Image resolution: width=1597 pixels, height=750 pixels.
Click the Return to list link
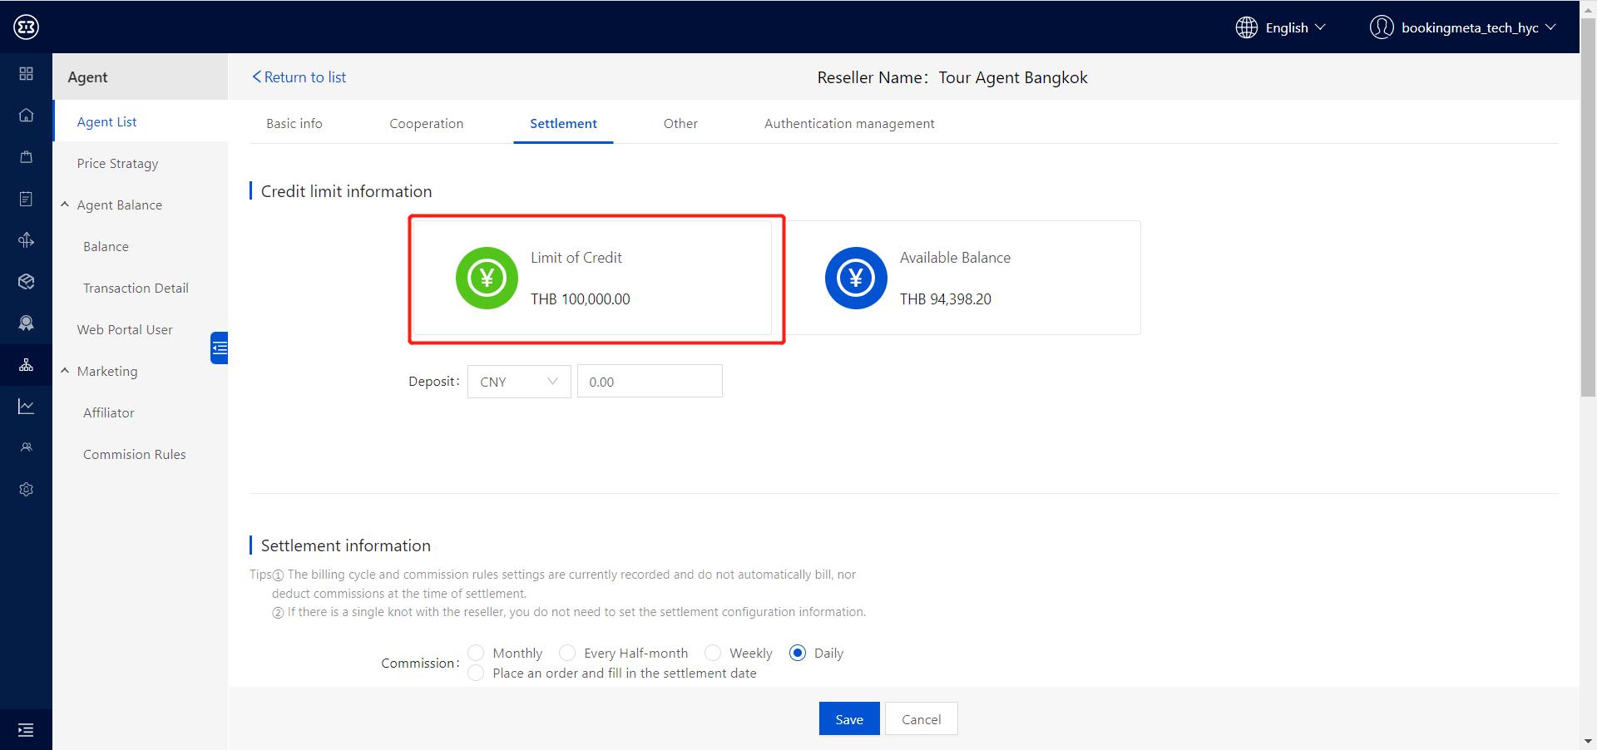coord(299,77)
